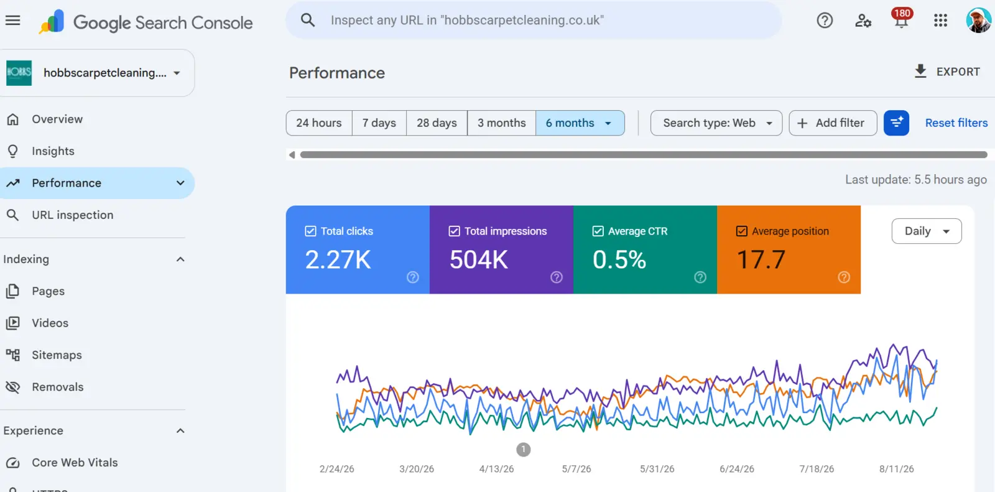Open the user account avatar
The height and width of the screenshot is (492, 995).
click(978, 21)
